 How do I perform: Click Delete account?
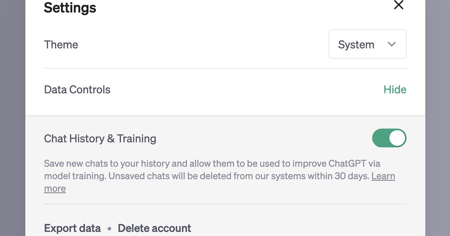154,228
